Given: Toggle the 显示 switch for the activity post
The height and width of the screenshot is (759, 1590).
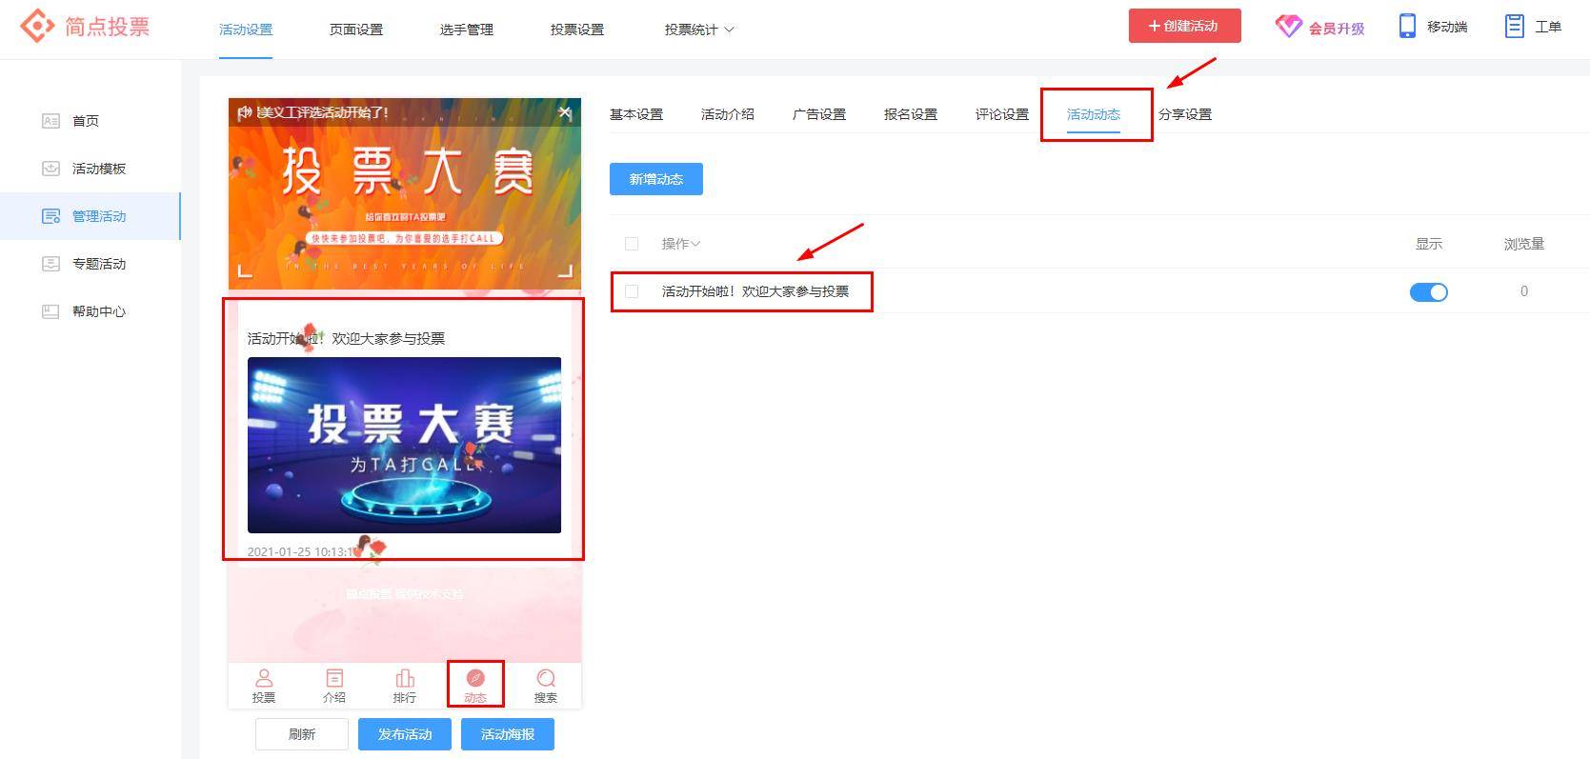Looking at the screenshot, I should 1428,291.
